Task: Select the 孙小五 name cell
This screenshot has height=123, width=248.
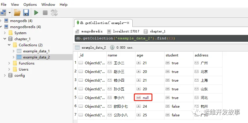Action: [x=121, y=89]
